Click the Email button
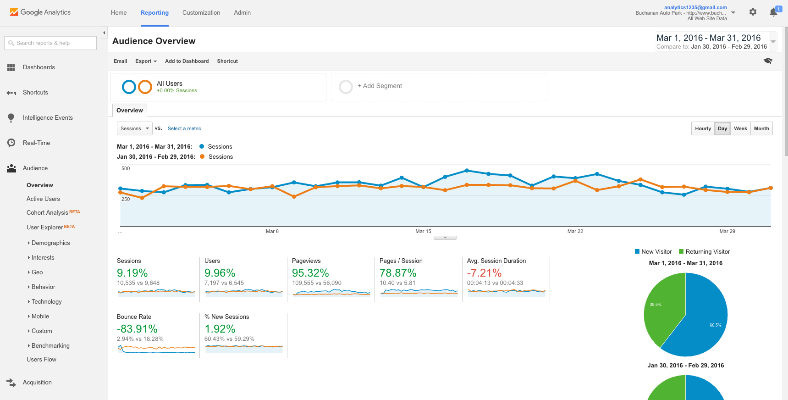This screenshot has height=400, width=788. click(121, 61)
